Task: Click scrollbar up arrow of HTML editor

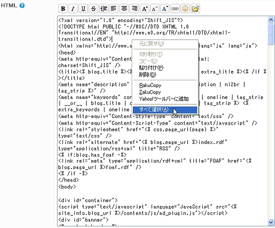Action: tap(271, 19)
